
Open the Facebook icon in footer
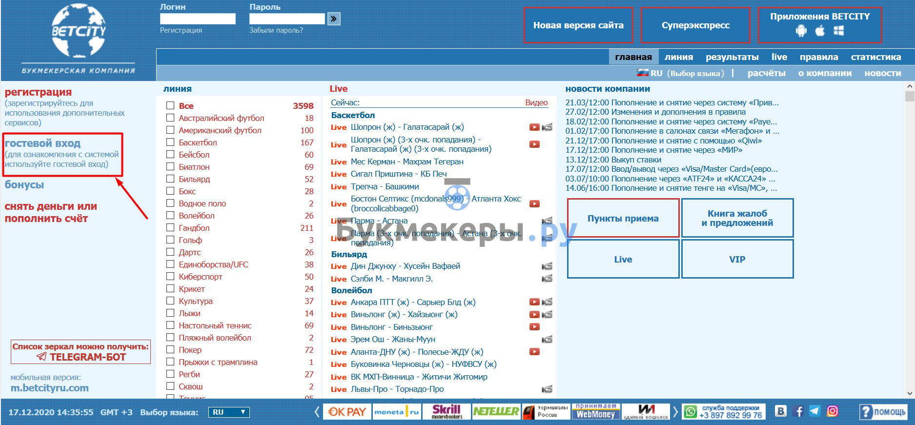tap(799, 411)
